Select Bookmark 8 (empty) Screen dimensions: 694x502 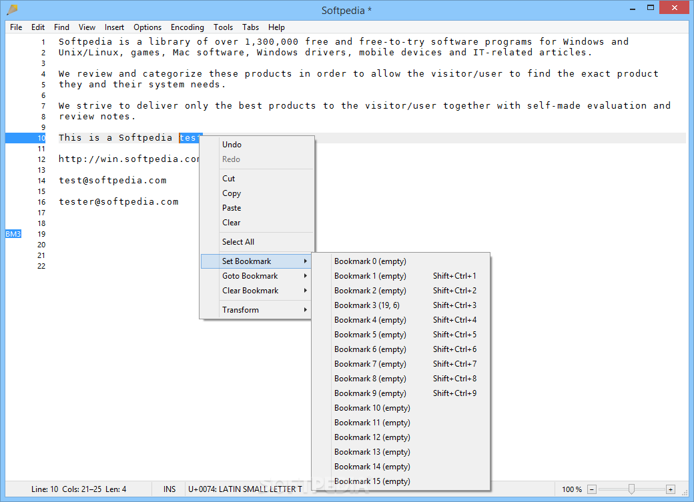401,379
